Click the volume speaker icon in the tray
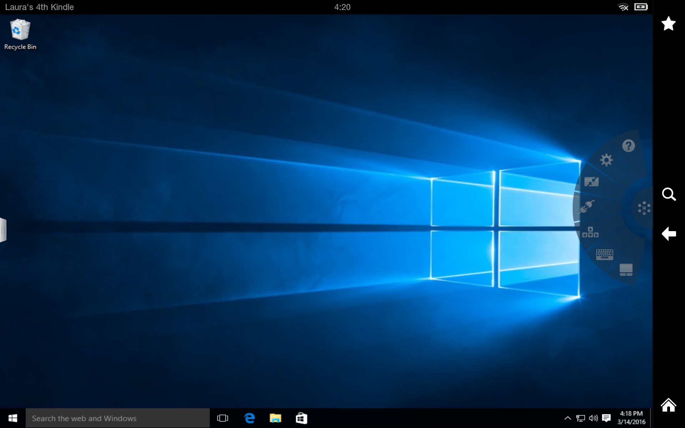685x428 pixels. (x=593, y=418)
